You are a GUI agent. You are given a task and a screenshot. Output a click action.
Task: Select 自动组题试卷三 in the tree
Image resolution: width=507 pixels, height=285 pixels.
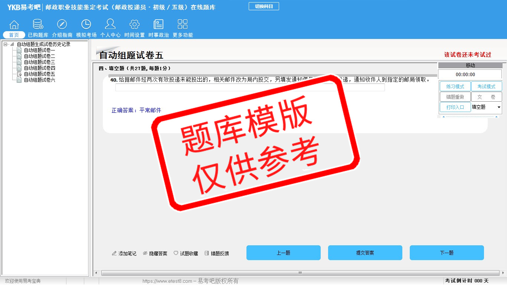click(x=39, y=62)
